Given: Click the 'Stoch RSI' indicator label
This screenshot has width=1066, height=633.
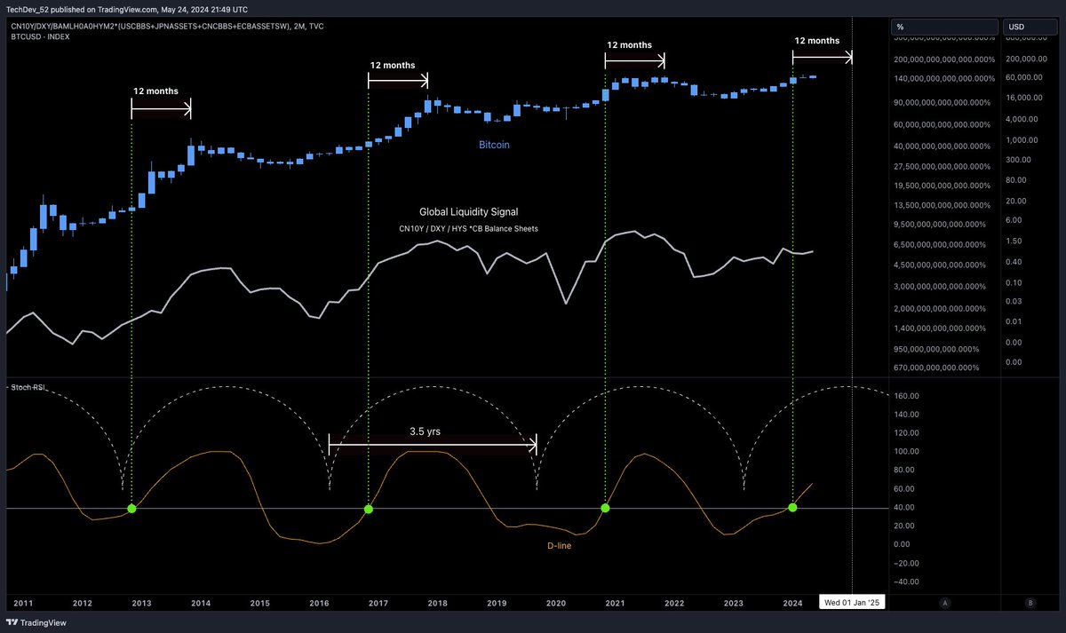Looking at the screenshot, I should 28,387.
